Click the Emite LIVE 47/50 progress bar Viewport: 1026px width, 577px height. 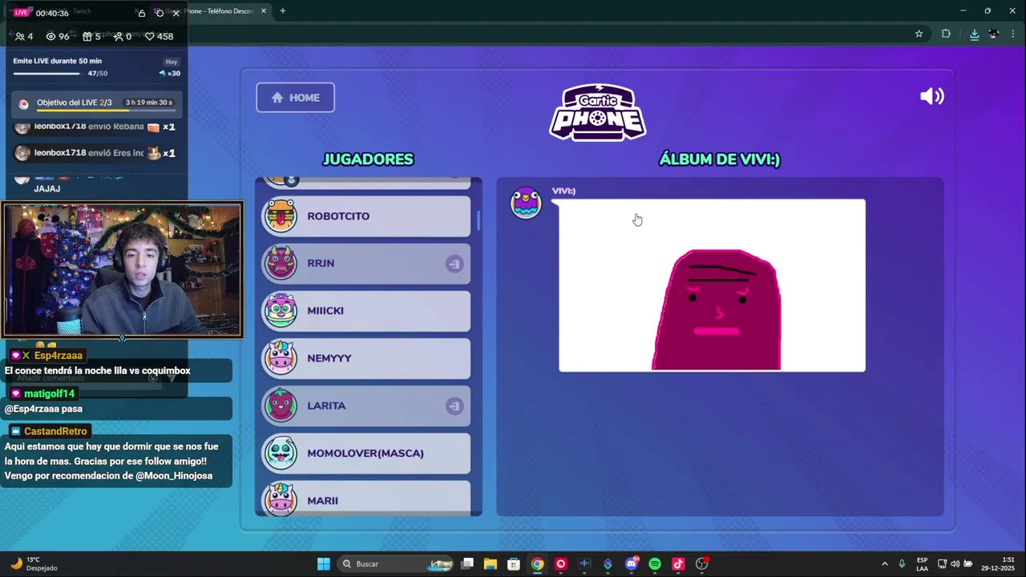[46, 74]
